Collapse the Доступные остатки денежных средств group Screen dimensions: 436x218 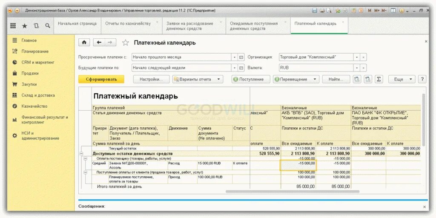tap(81, 153)
